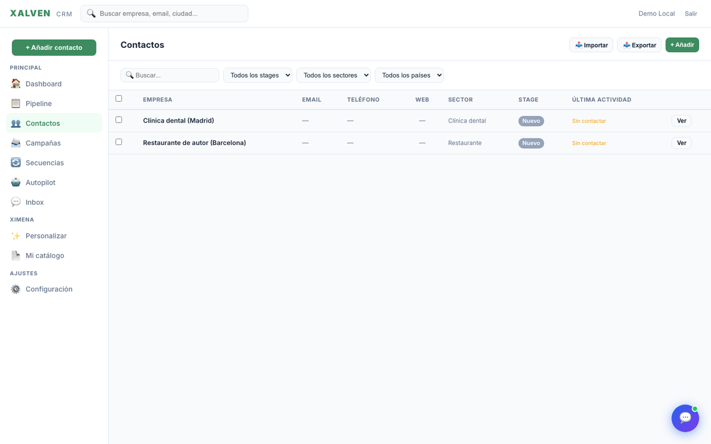Focus the Buscar contacts filter field
The image size is (711, 444).
169,75
